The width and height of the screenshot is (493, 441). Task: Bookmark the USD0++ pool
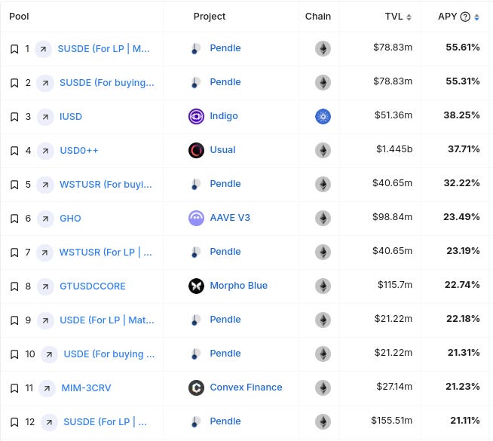pyautogui.click(x=14, y=151)
